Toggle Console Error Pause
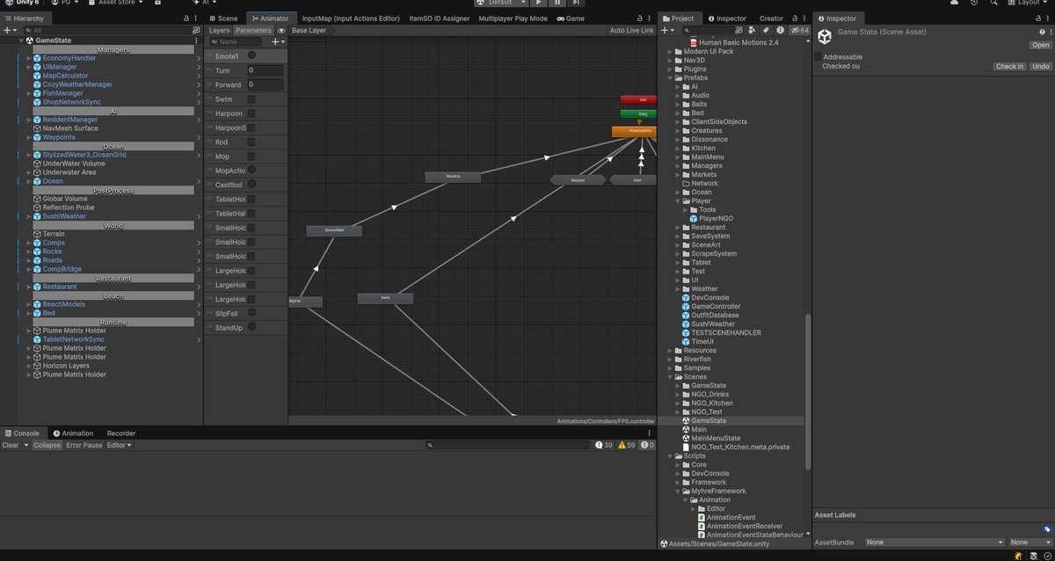Viewport: 1055px width, 561px height. [84, 445]
